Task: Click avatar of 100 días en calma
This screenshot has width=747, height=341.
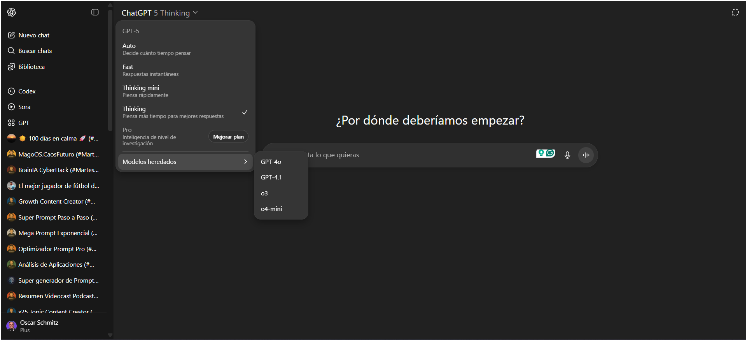Action: pyautogui.click(x=11, y=138)
